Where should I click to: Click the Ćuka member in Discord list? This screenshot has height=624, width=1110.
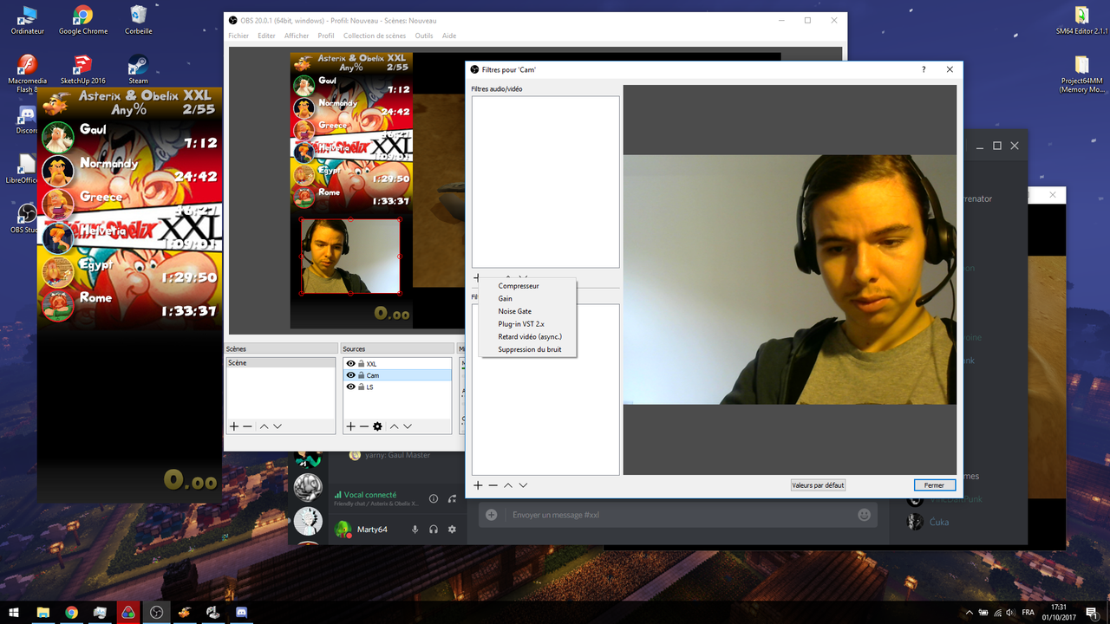click(x=938, y=523)
